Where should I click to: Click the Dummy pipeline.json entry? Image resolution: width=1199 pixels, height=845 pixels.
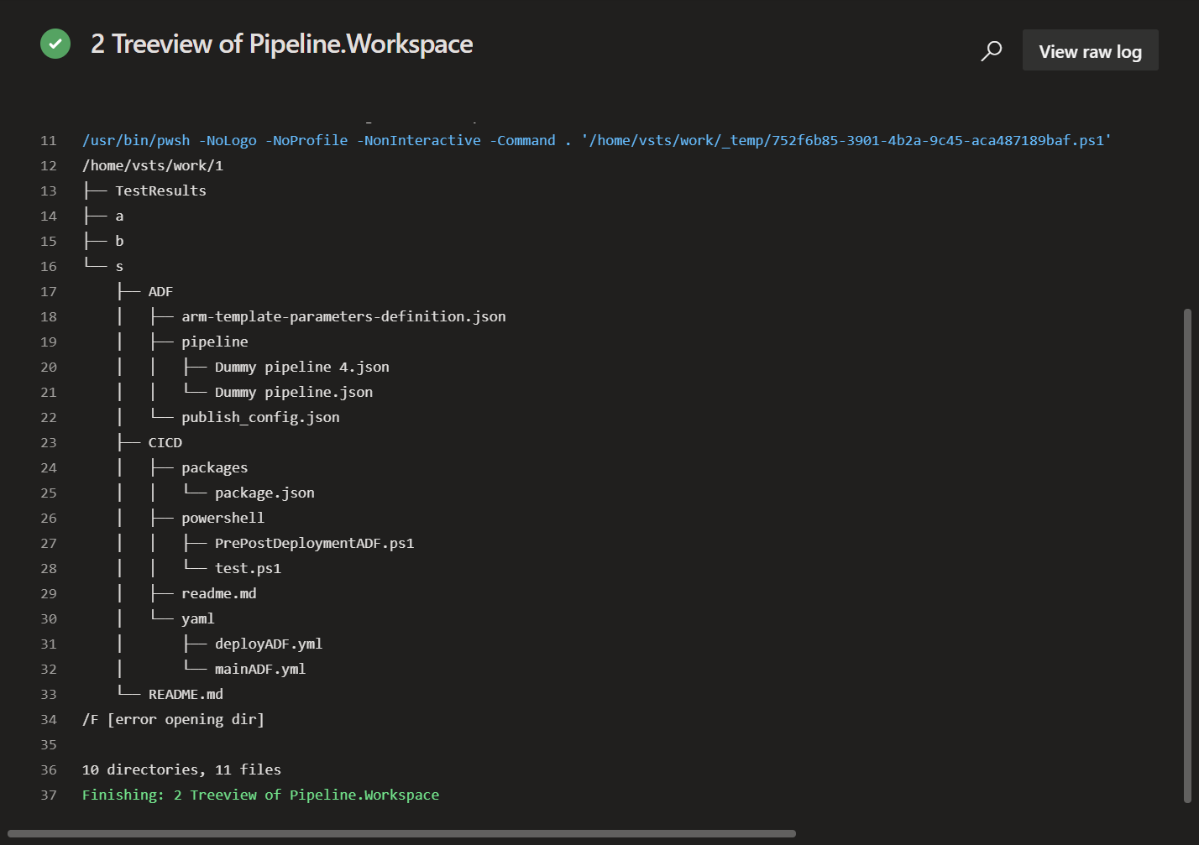293,392
